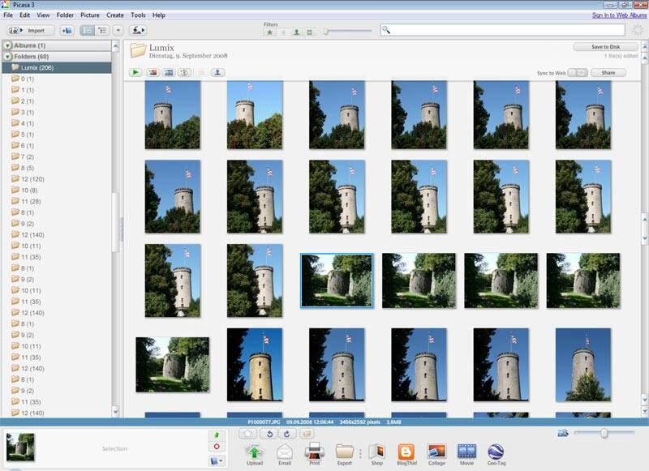
Task: Switch to the tree folder view
Action: (102, 30)
